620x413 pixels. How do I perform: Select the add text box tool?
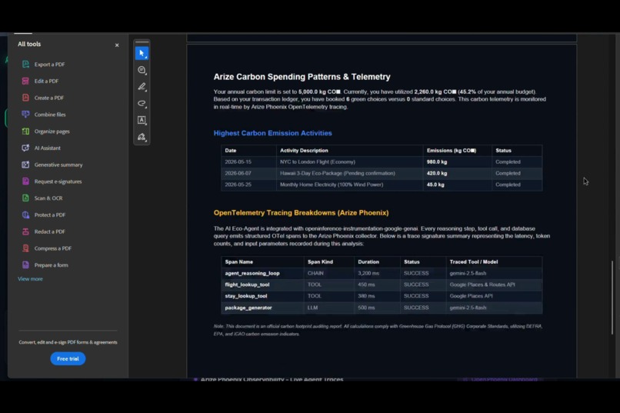click(x=142, y=120)
